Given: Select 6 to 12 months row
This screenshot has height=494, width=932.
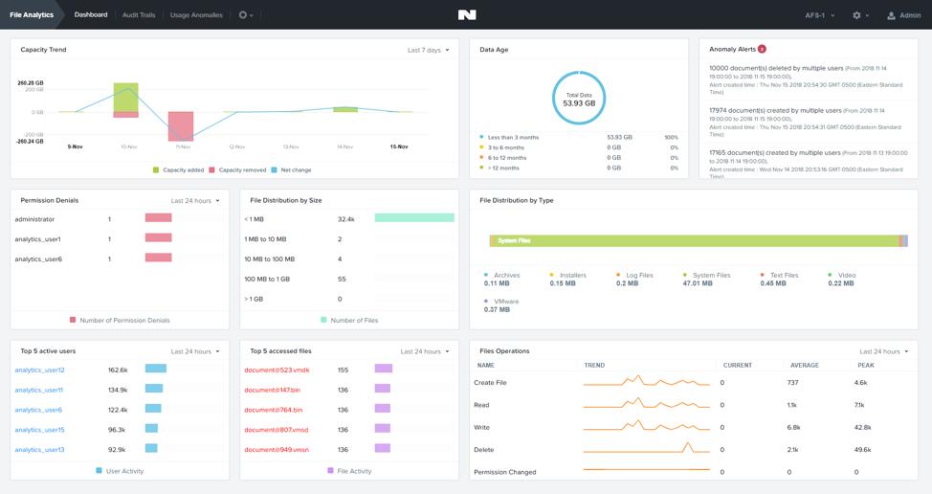Looking at the screenshot, I should pos(579,158).
